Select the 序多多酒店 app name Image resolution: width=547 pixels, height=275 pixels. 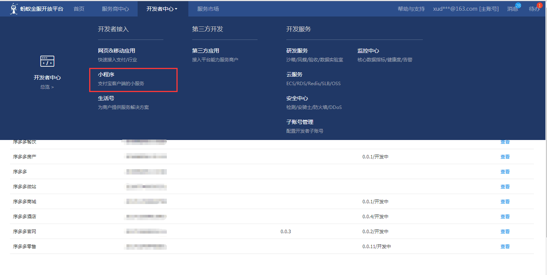pyautogui.click(x=25, y=217)
